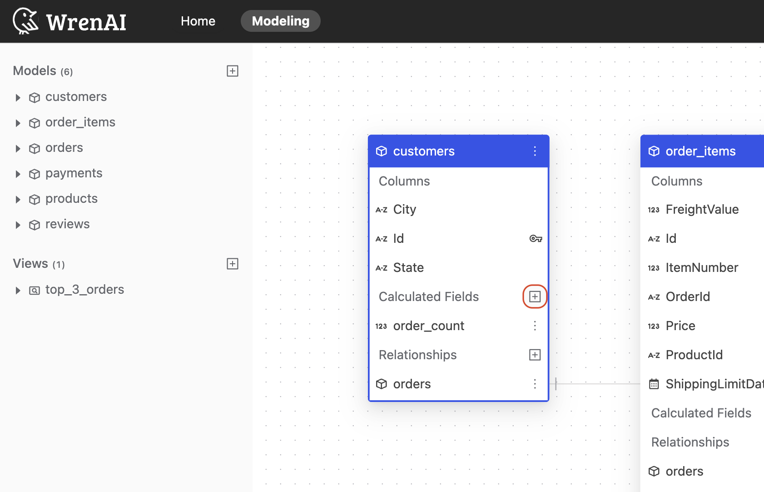This screenshot has height=492, width=764.
Task: Click the string type icon beside State
Action: click(x=382, y=268)
